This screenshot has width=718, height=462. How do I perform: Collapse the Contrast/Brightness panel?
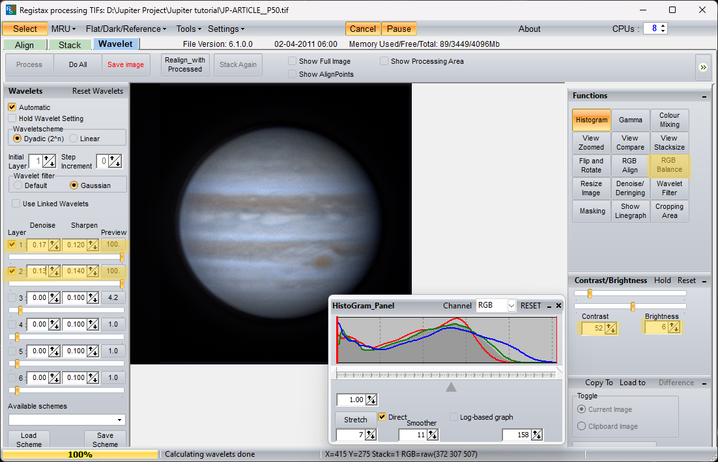click(x=704, y=281)
